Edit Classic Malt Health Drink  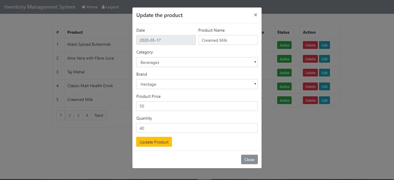(x=324, y=87)
